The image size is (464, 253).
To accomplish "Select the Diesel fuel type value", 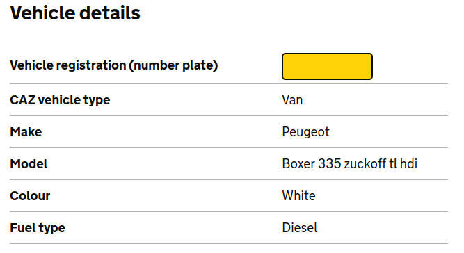I will (x=300, y=228).
